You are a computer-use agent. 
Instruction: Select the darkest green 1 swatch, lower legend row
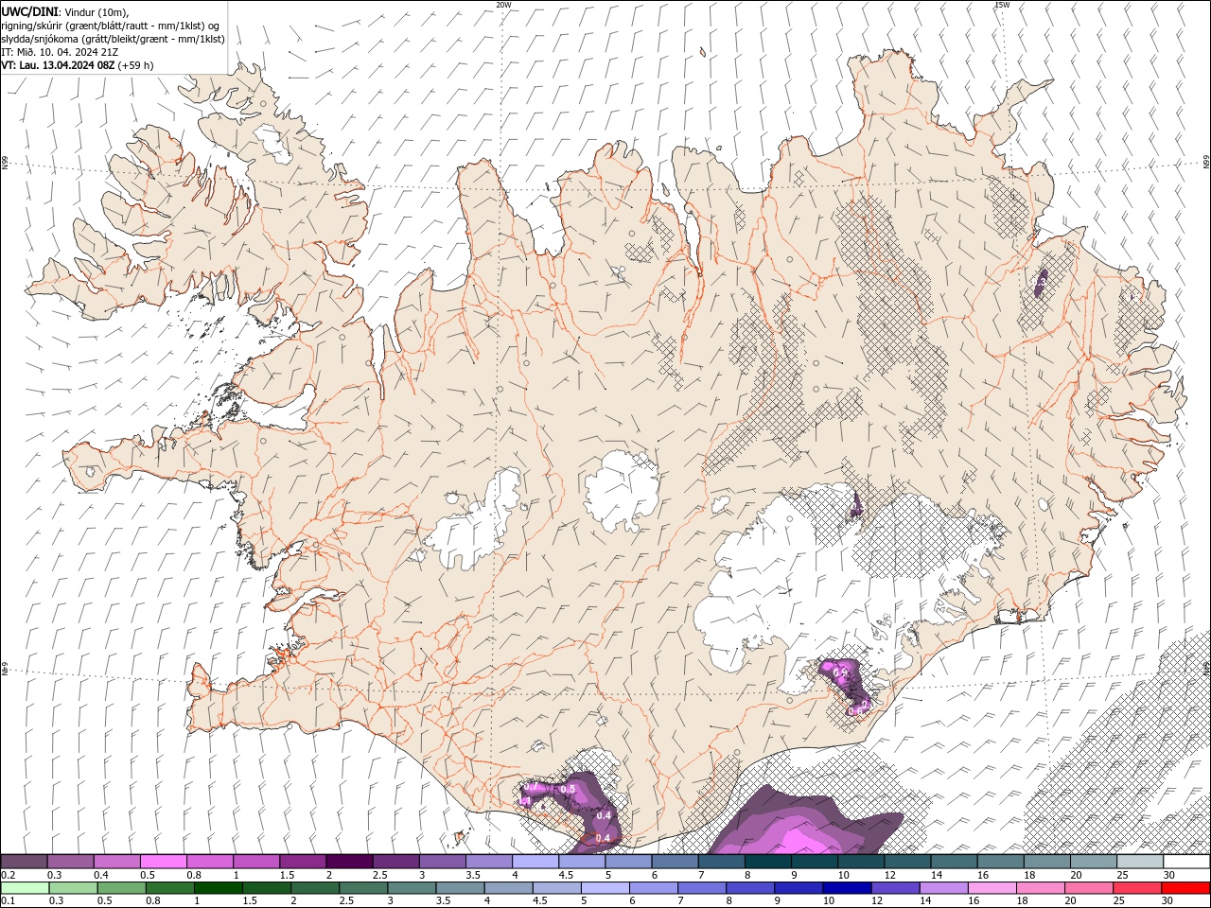click(x=218, y=888)
